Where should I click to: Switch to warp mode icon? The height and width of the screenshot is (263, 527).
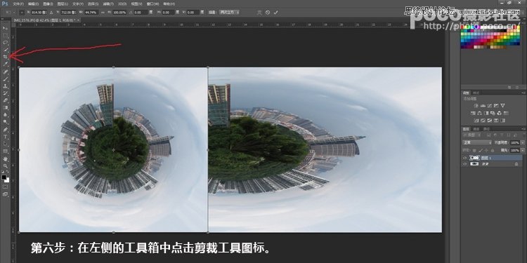[259, 12]
